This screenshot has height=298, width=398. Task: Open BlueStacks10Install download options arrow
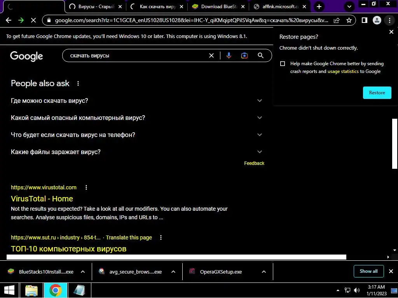tap(83, 272)
